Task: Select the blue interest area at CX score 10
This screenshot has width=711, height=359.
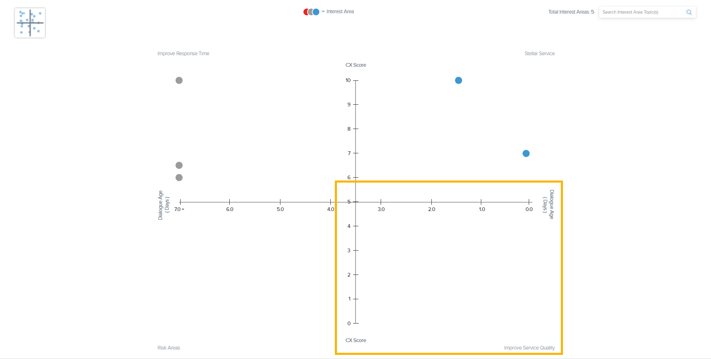Action: point(458,80)
